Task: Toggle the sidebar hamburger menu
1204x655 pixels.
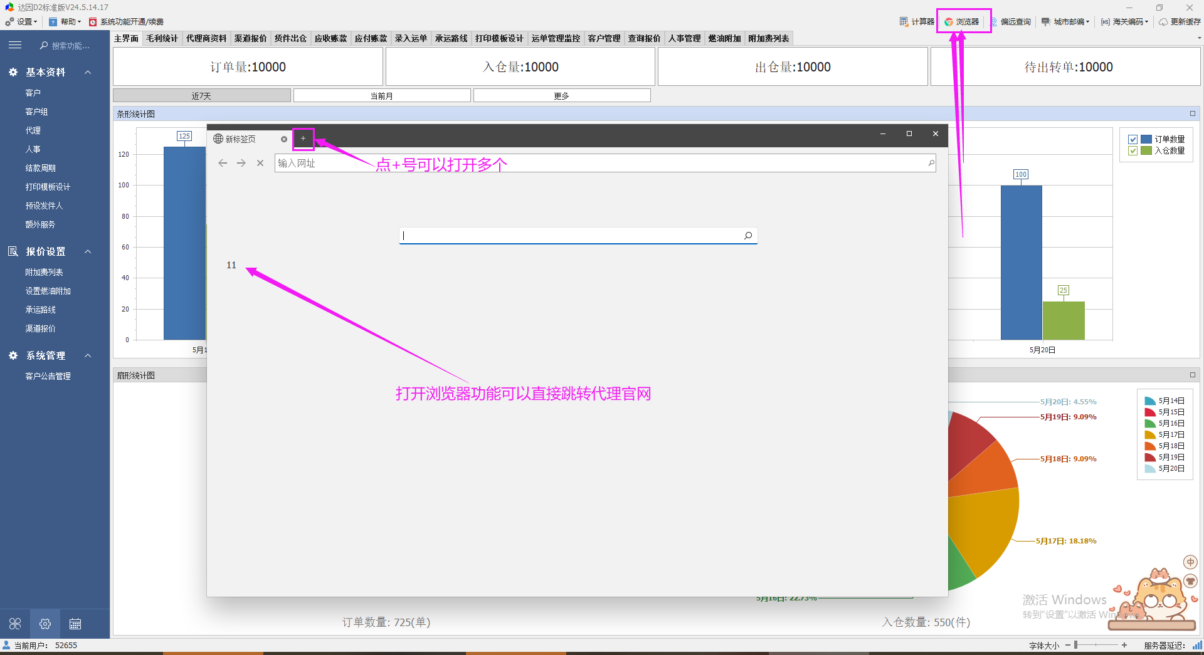Action: coord(15,45)
